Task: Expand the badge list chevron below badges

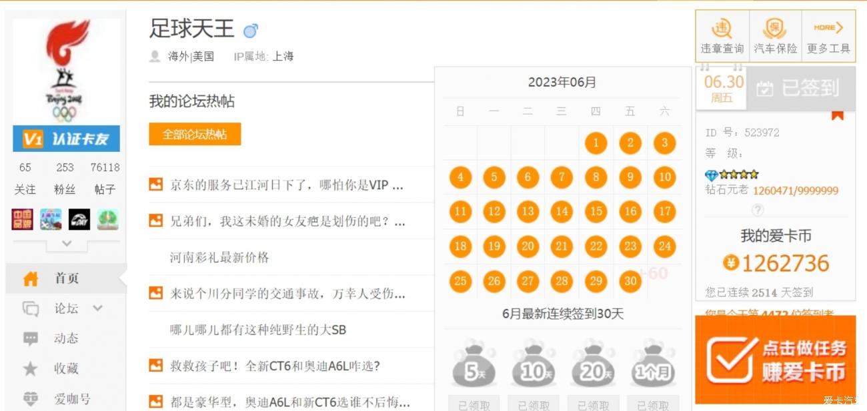Action: click(67, 244)
